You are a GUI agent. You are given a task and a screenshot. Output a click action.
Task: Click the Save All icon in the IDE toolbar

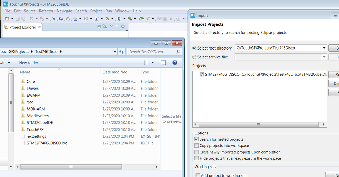[x=23, y=19]
